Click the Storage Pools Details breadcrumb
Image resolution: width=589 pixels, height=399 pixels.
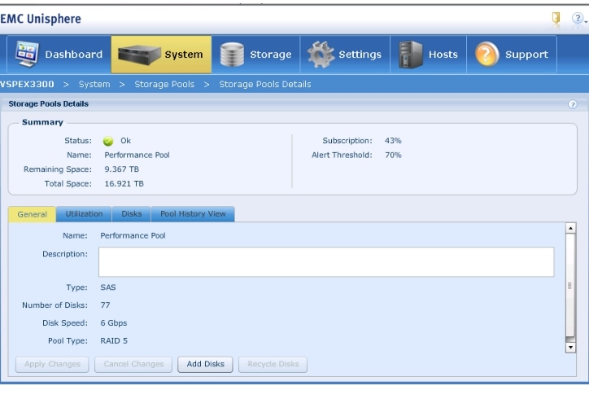pyautogui.click(x=265, y=84)
